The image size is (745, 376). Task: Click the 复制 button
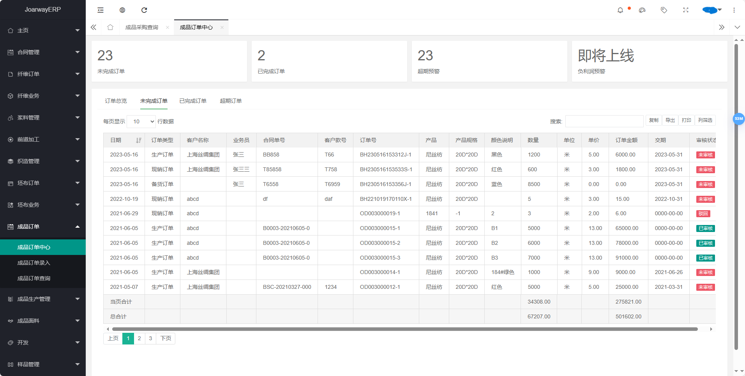[x=654, y=120]
